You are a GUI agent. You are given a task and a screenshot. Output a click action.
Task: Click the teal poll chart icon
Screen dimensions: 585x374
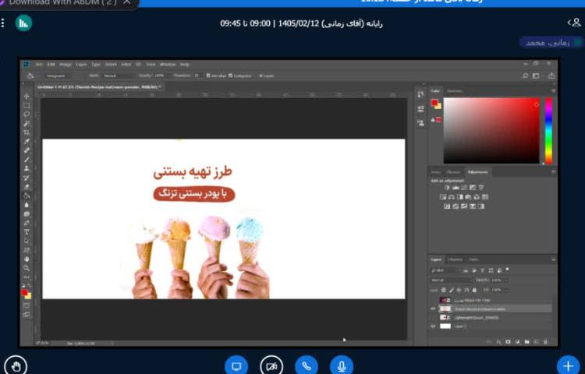point(23,23)
